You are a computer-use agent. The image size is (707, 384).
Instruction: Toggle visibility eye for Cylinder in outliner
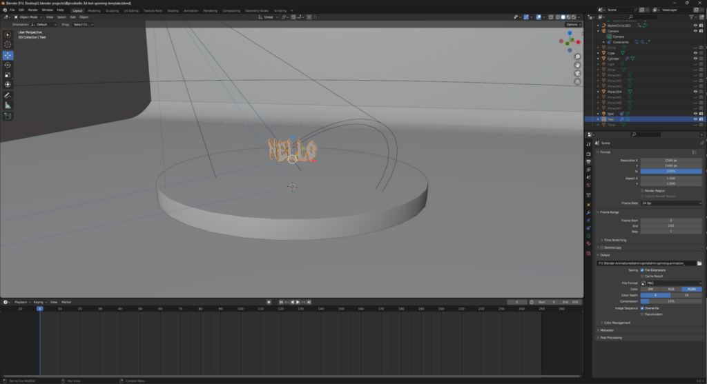695,59
